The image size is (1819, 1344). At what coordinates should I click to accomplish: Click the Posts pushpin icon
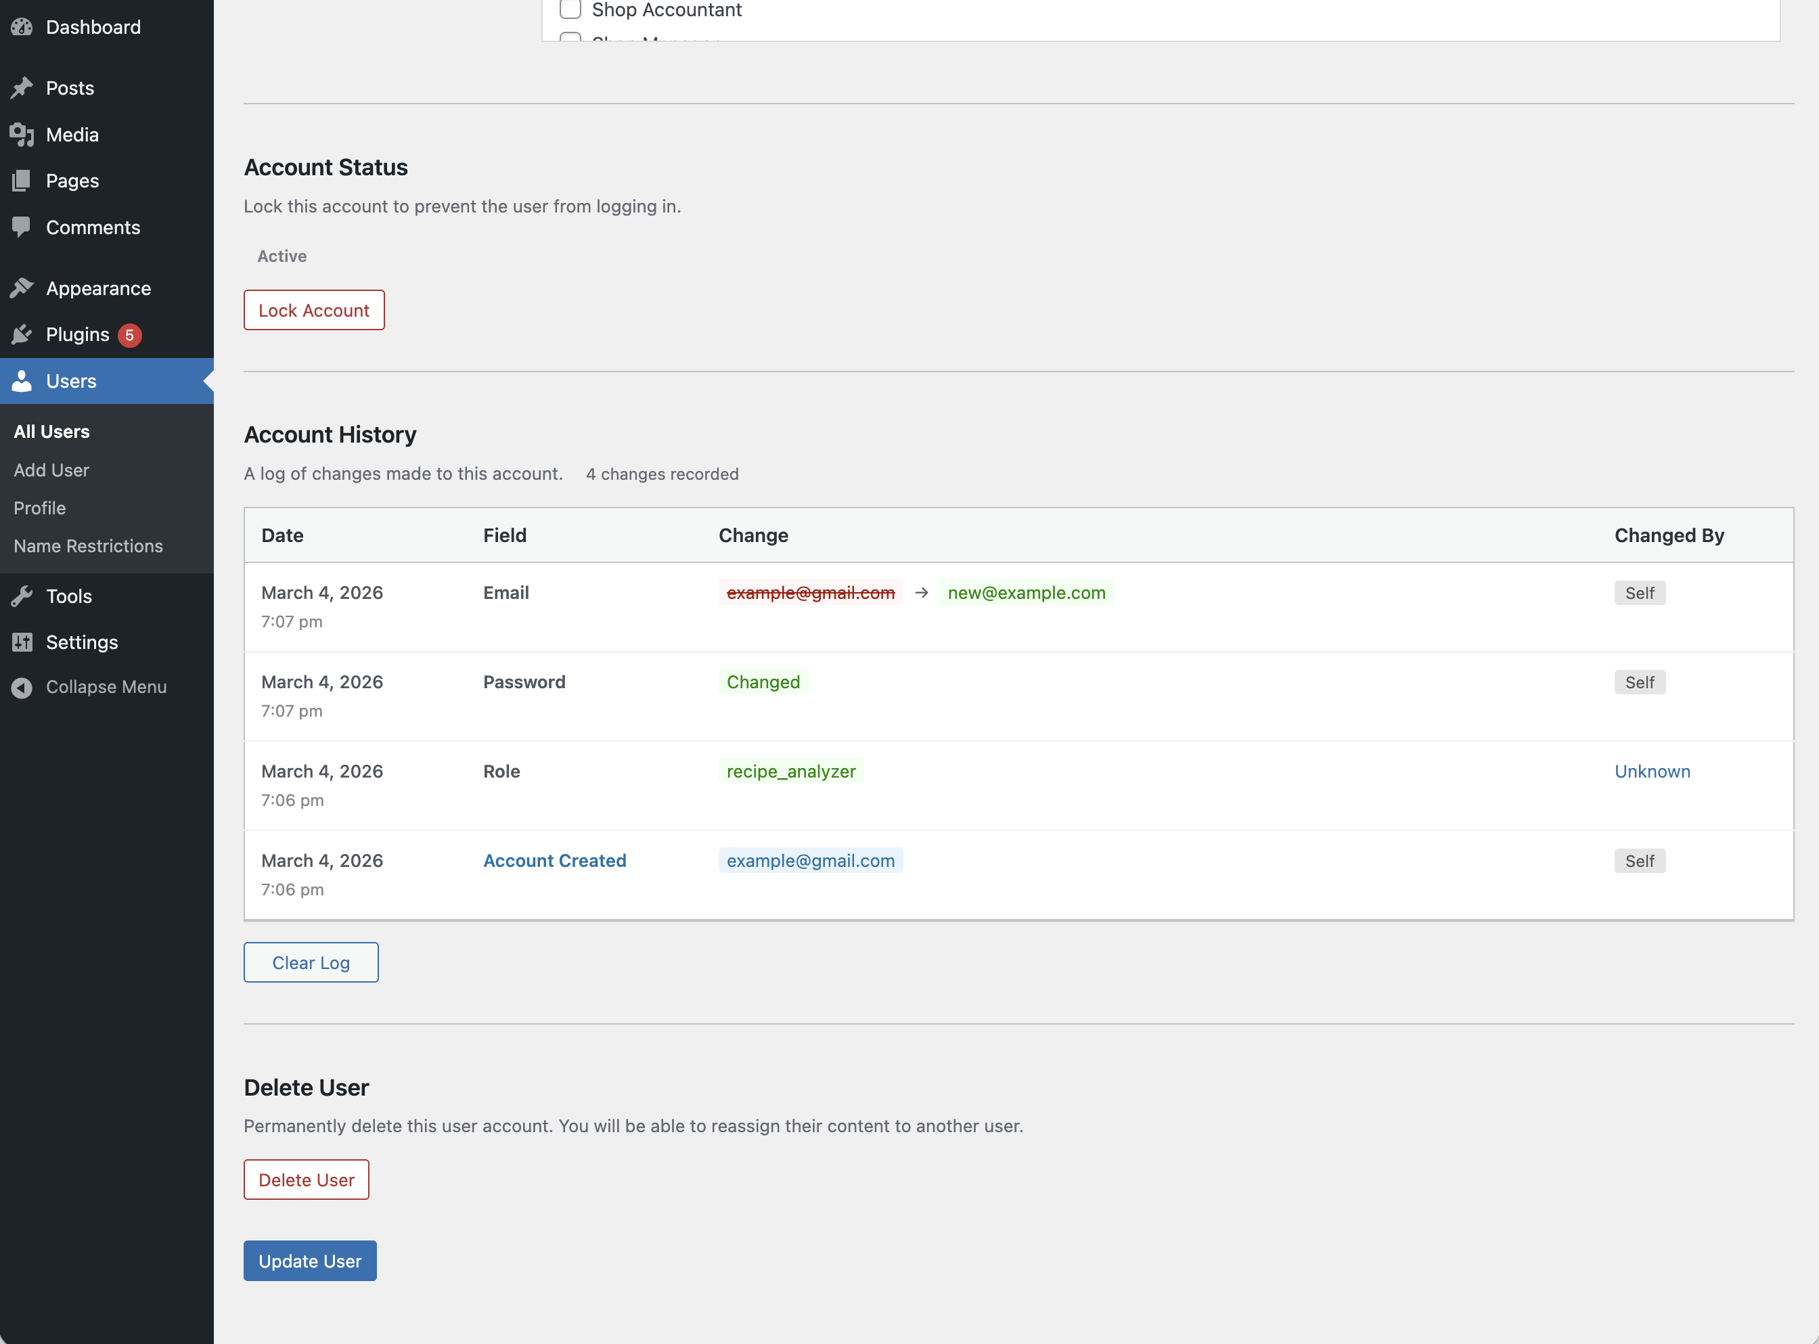[x=22, y=88]
